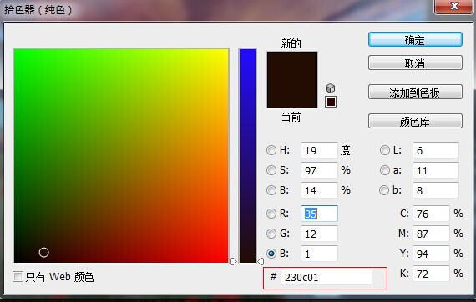The image size is (476, 302).
Task: Click the 新的 label text
Action: pyautogui.click(x=291, y=43)
